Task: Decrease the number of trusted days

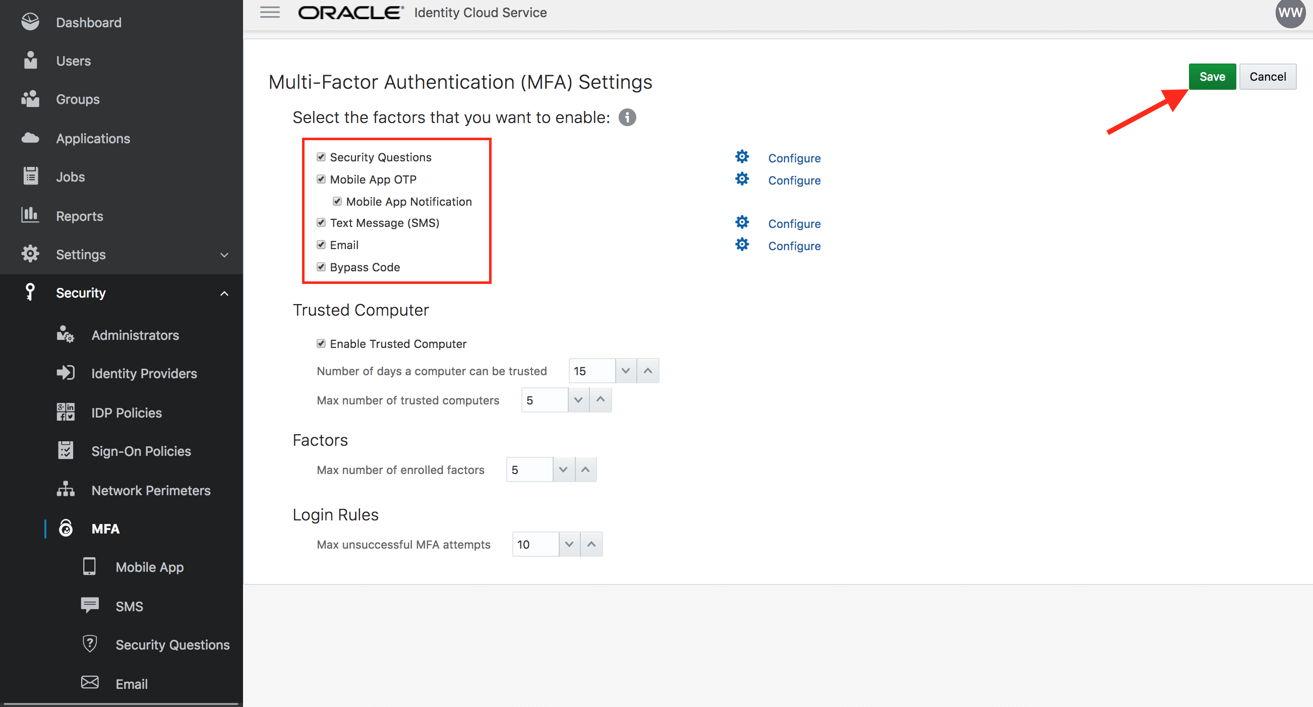Action: 625,371
